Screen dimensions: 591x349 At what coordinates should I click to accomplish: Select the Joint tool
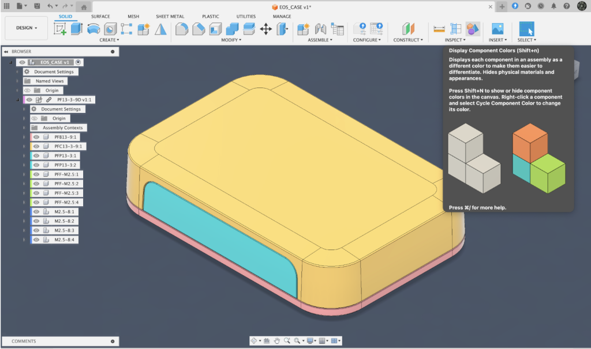point(320,29)
